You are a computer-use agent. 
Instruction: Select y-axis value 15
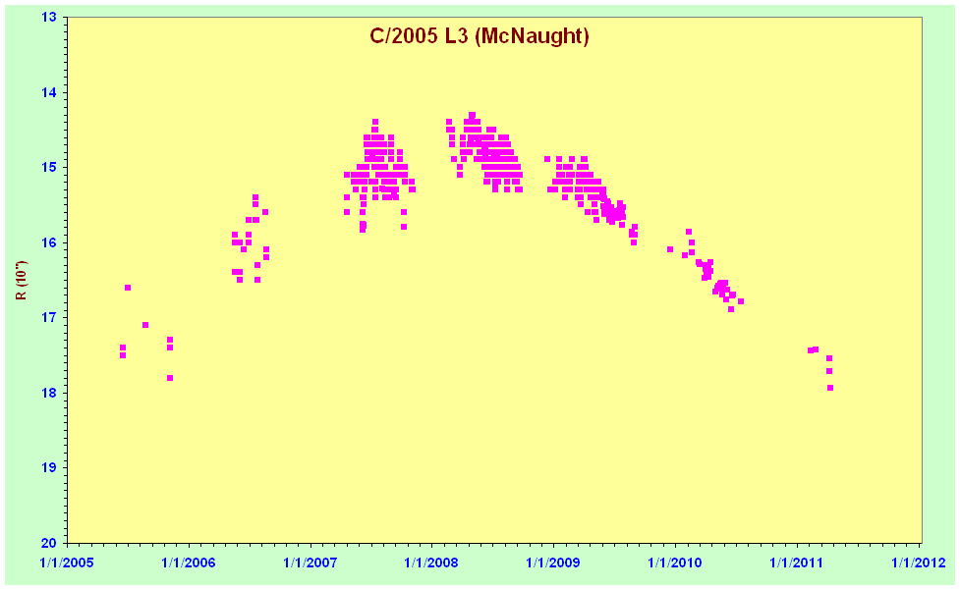click(49, 168)
